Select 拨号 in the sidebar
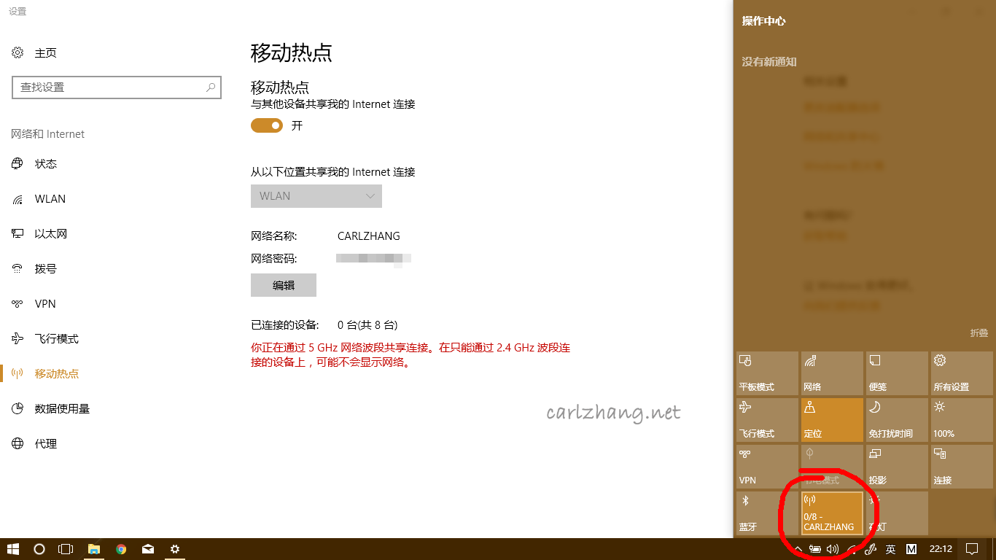 tap(45, 268)
